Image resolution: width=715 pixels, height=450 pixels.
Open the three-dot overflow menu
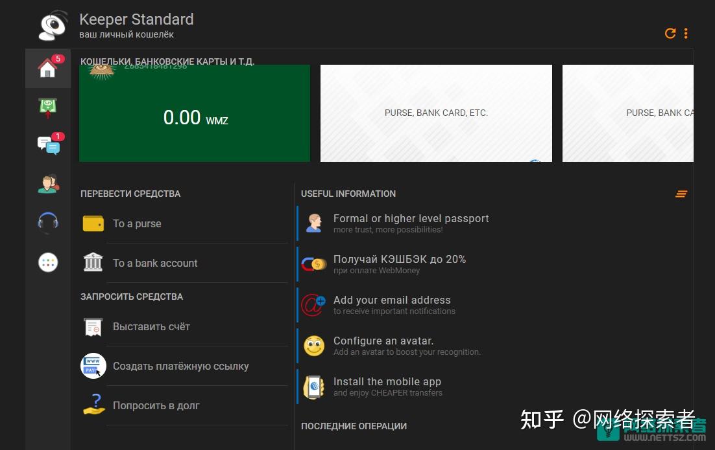686,33
